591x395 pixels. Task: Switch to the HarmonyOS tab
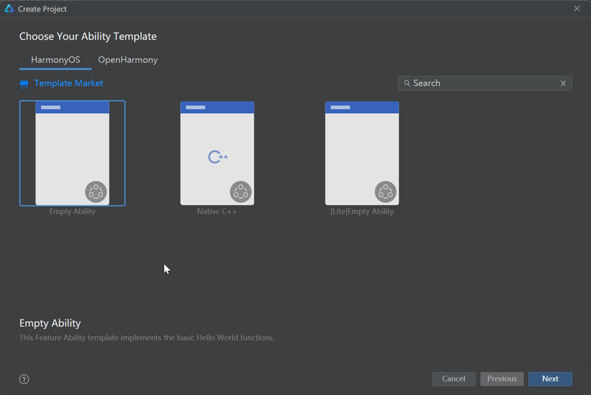(55, 60)
